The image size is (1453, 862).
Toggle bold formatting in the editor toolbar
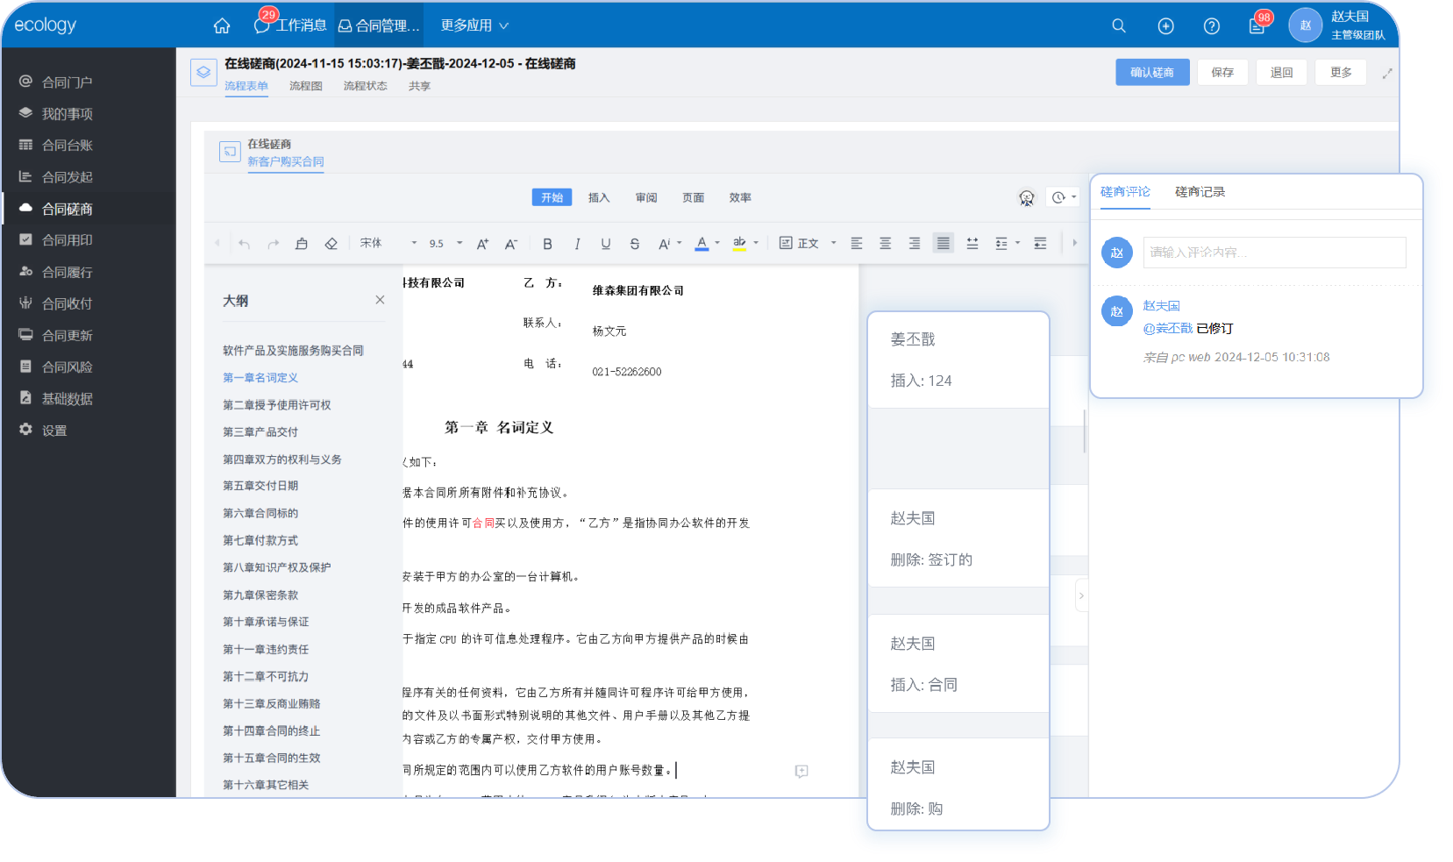(547, 244)
